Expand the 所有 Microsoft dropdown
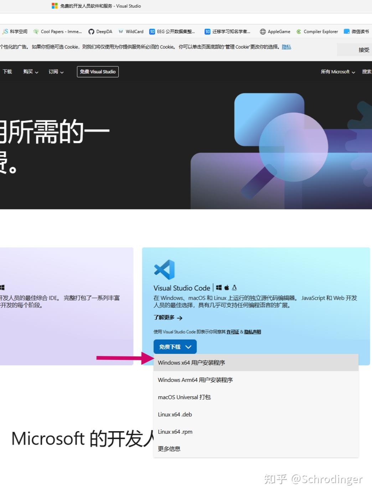This screenshot has height=496, width=372. [337, 72]
